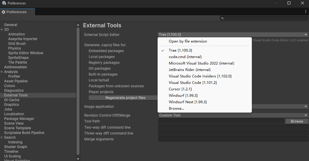Screen dimensions: 309x161
Task: Click Three-way diff command line field
Action: [233, 133]
